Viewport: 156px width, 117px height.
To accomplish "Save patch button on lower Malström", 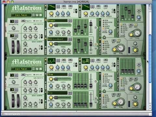I will click(x=41, y=69).
